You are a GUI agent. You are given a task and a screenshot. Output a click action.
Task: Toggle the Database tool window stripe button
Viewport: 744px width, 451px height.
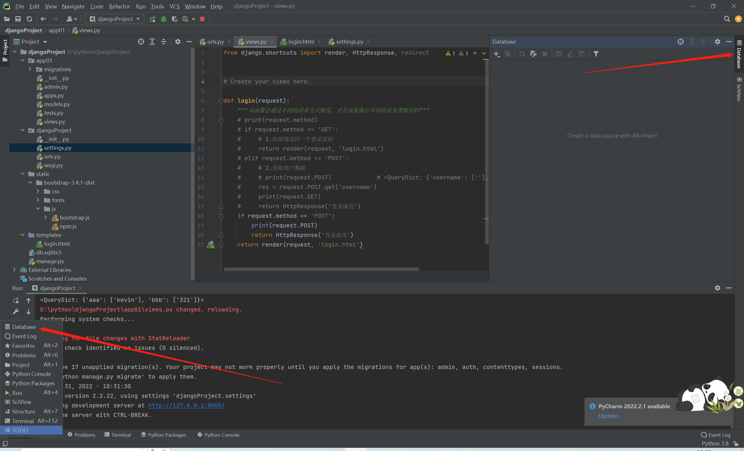[739, 54]
